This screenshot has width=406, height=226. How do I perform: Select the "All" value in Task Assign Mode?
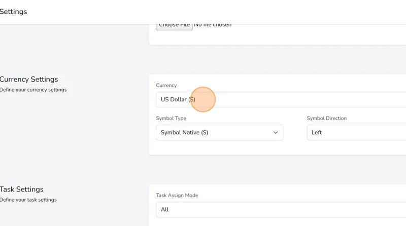(x=164, y=209)
